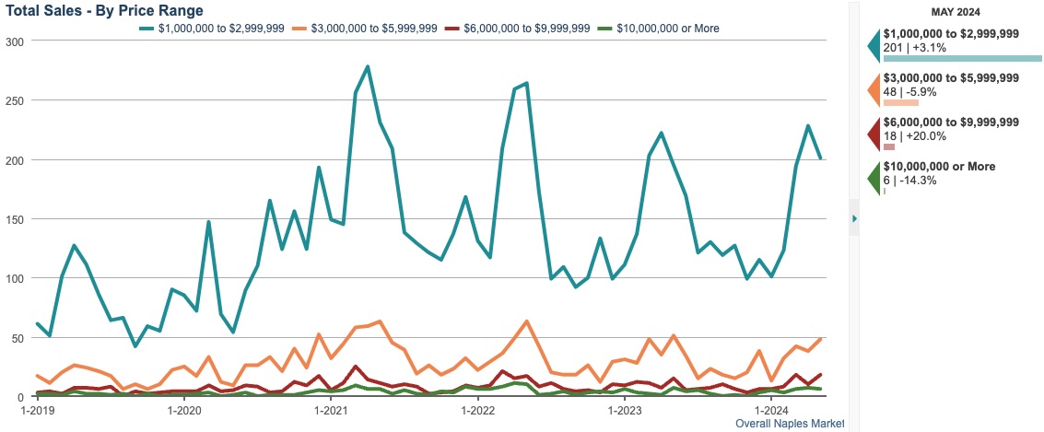Click the Total Sales - By Price Range title
The image size is (1044, 432).
[104, 10]
